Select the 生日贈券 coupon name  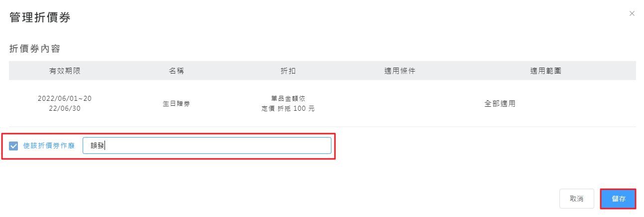(177, 104)
